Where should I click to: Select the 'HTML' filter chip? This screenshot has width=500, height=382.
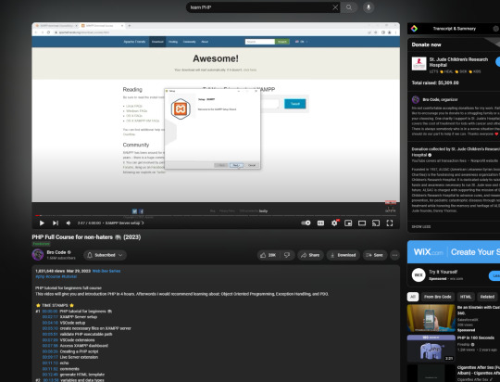point(465,297)
